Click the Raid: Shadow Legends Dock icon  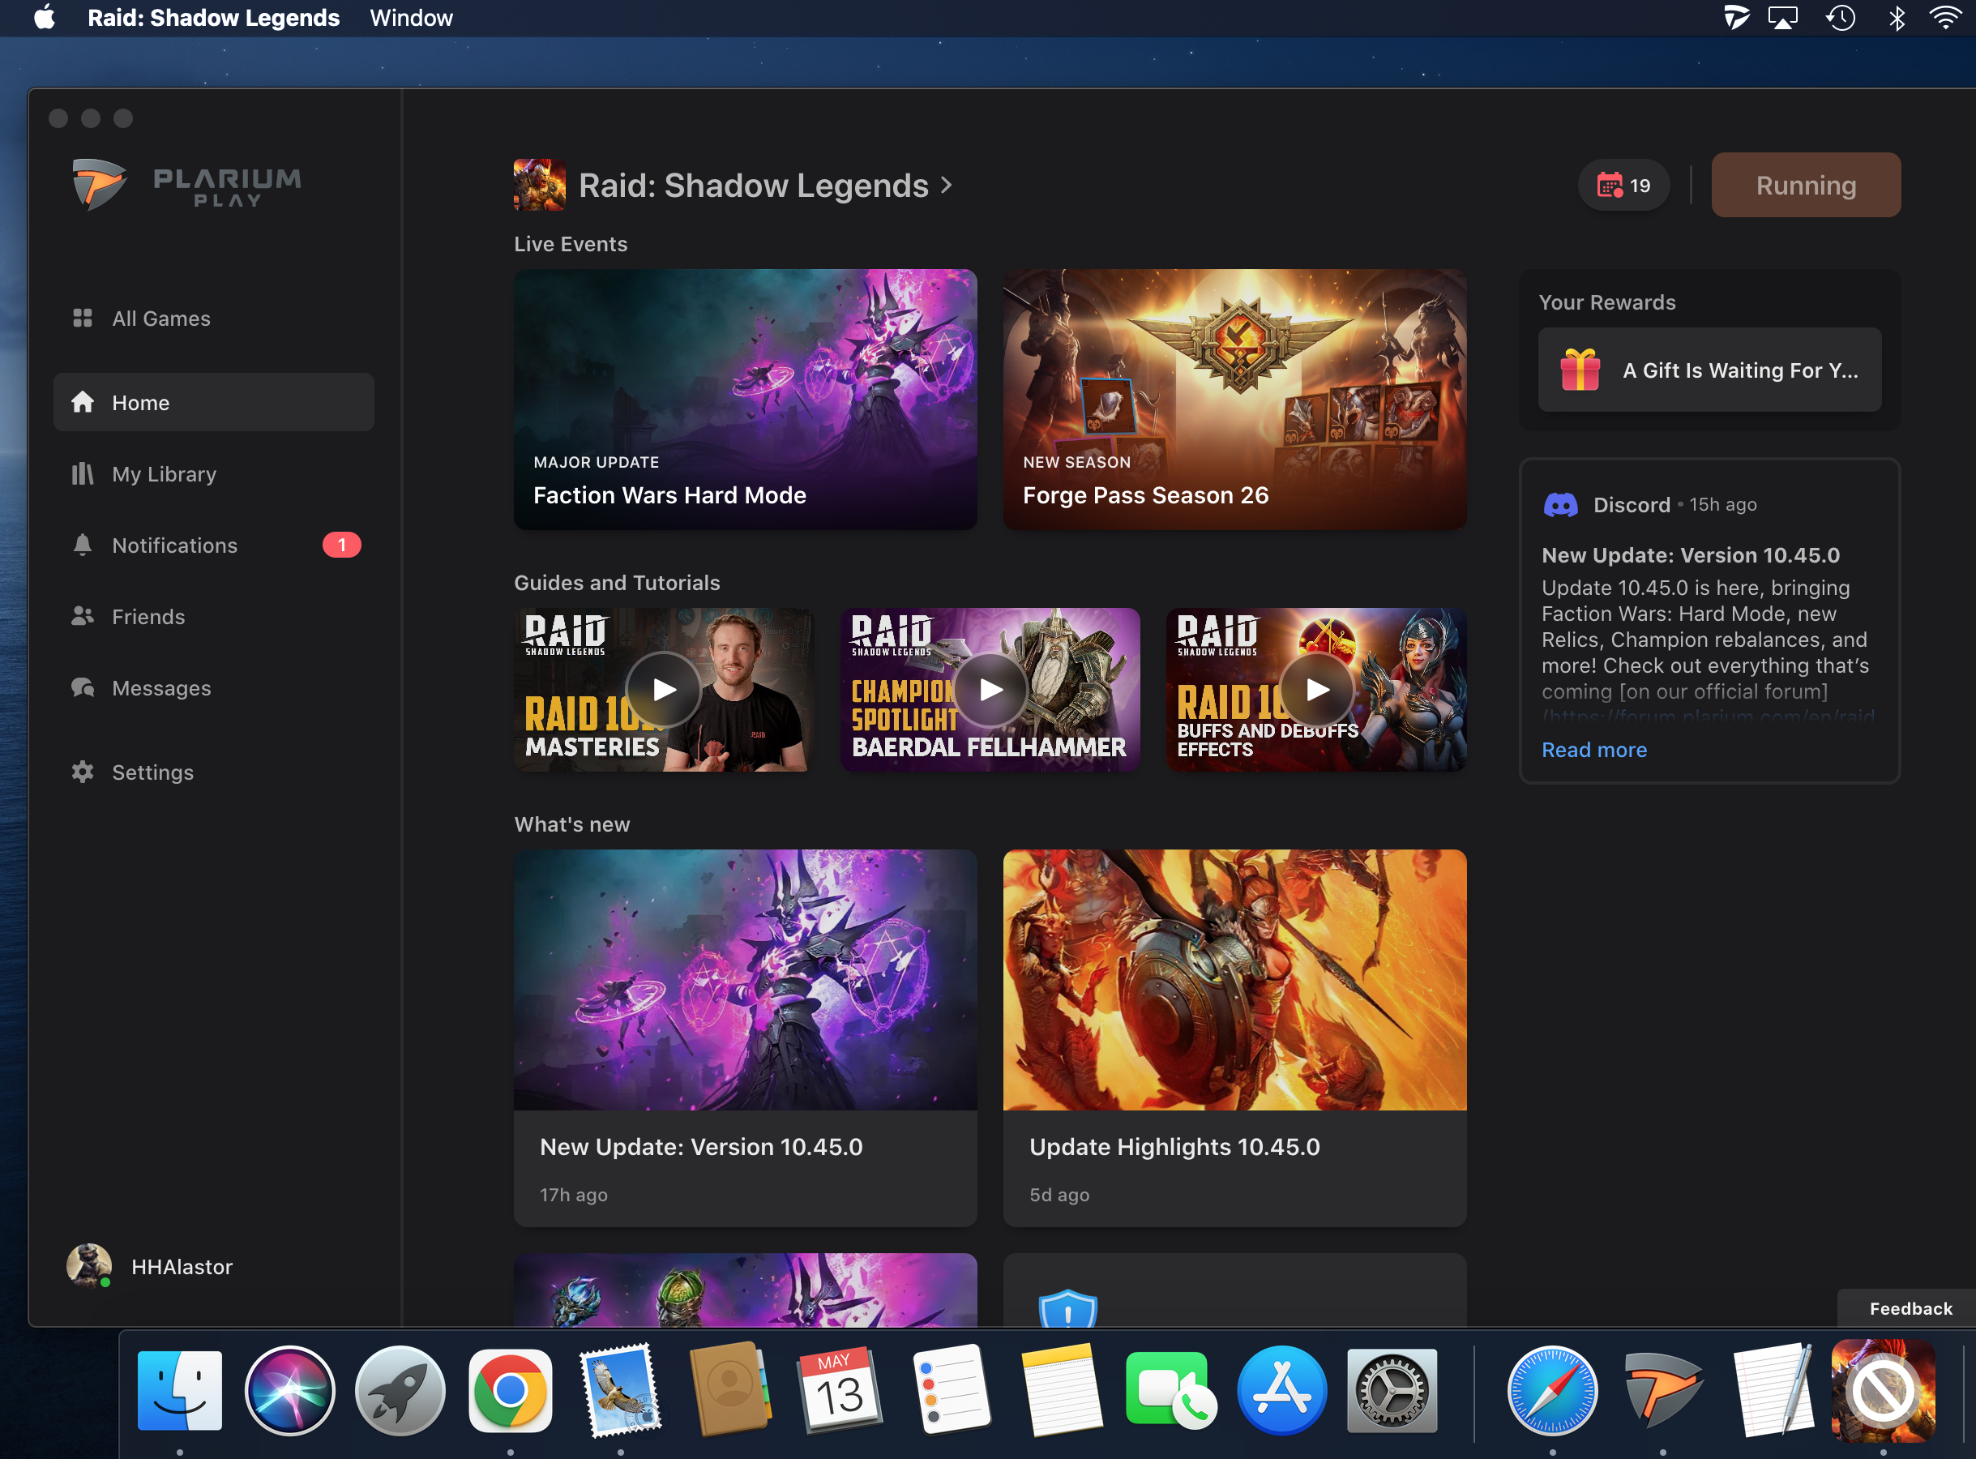click(x=1884, y=1390)
